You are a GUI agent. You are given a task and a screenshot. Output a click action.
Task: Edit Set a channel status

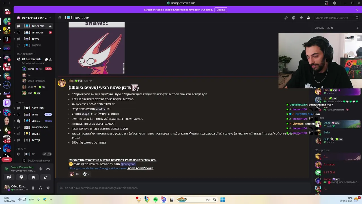[33, 63]
